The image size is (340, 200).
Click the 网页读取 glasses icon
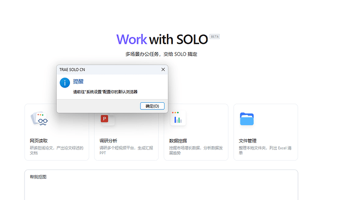coord(39,119)
